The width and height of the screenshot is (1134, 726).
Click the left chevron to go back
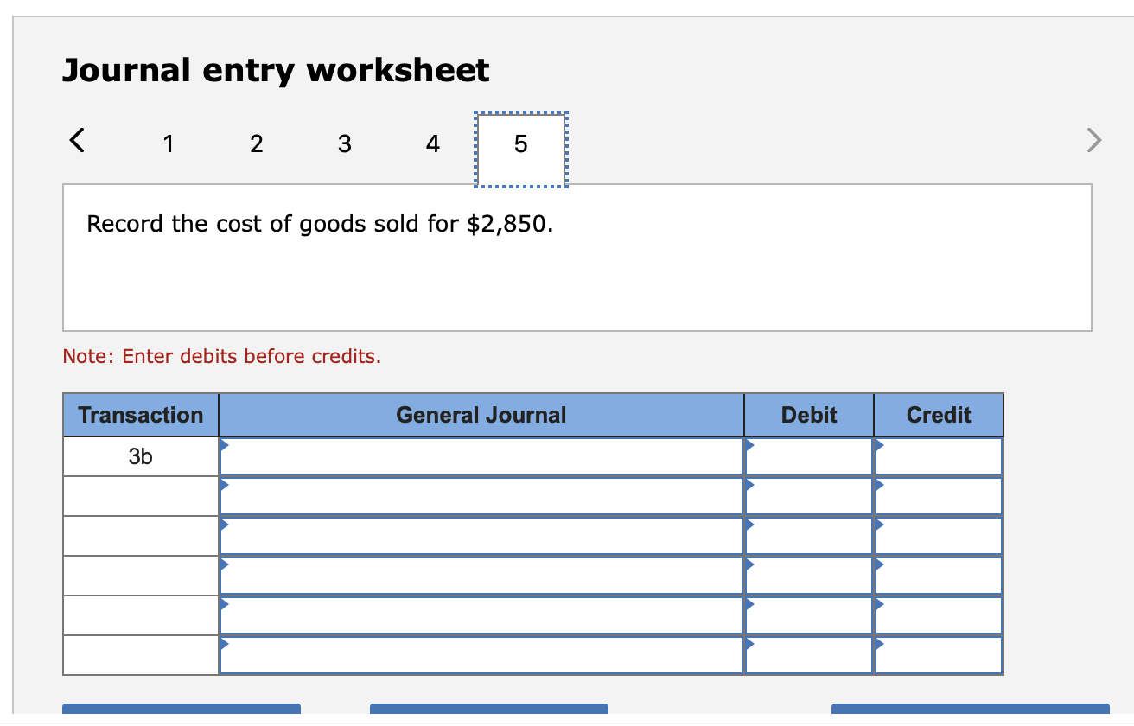point(76,139)
